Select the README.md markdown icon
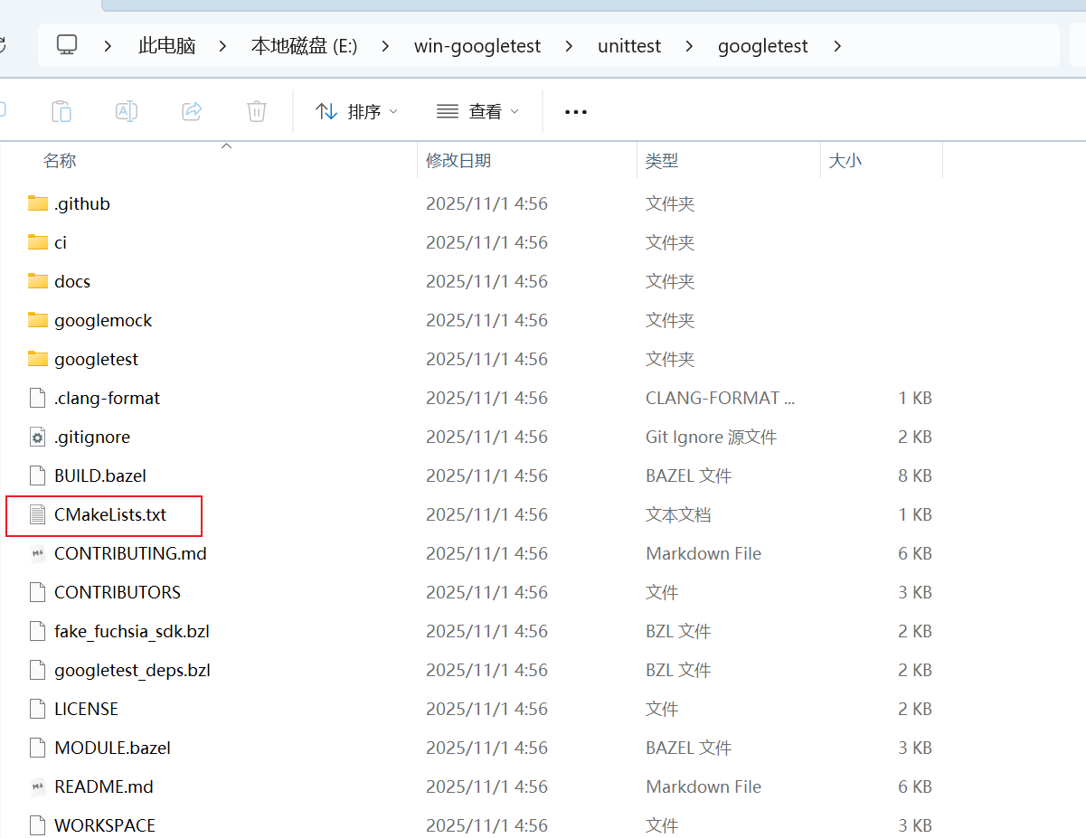Screen dimensions: 1086x838 37,786
